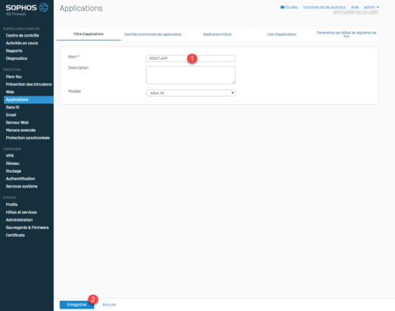Open Centre de contrôle in sidebar
The width and height of the screenshot is (395, 311).
click(x=23, y=36)
